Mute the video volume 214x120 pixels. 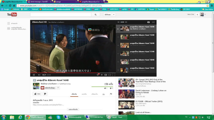[x=39, y=75]
